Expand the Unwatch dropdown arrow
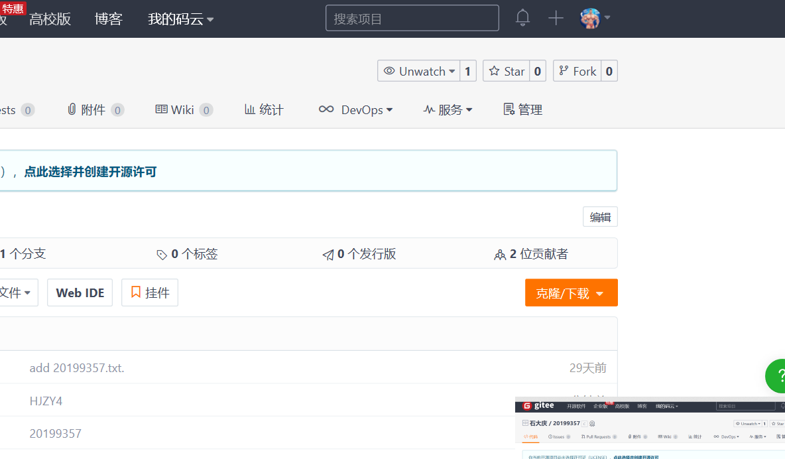The image size is (785, 459). [x=452, y=71]
